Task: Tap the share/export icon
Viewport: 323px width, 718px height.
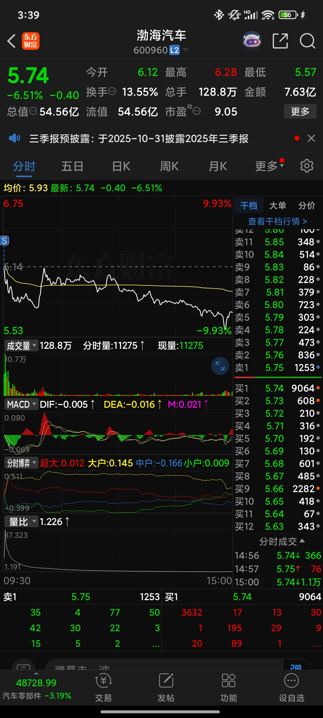Action: (281, 41)
